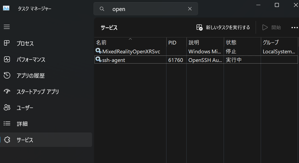This screenshot has height=163, width=299.
Task: Select the パフォーマンス (Performance) page icon
Action: click(6, 59)
